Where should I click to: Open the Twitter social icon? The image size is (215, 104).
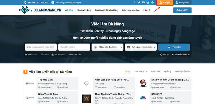point(139,2)
